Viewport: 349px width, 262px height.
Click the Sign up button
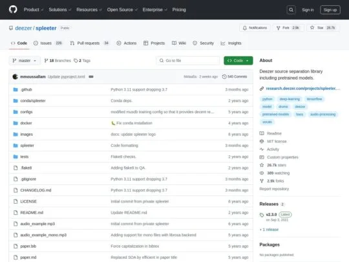[330, 10]
